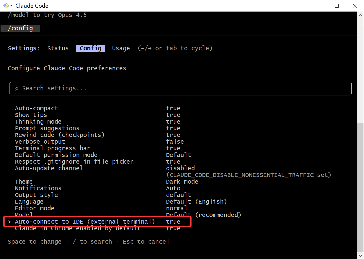The width and height of the screenshot is (364, 259).
Task: Click the 'normal' editor mode value
Action: tap(177, 208)
